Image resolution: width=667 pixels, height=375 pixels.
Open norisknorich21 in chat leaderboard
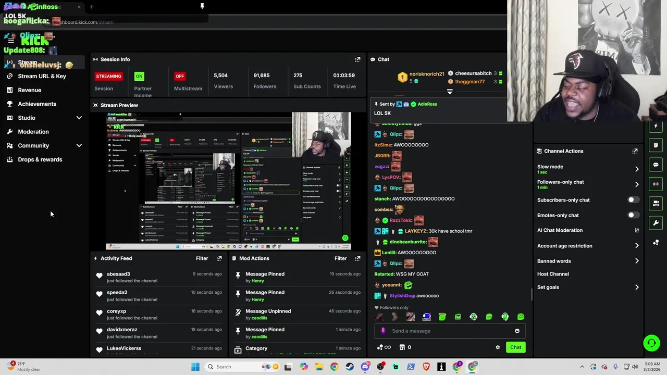(x=427, y=74)
